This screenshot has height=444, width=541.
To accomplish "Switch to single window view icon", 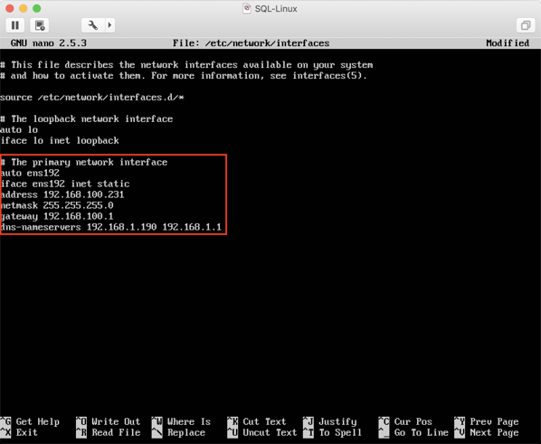I will 526,25.
